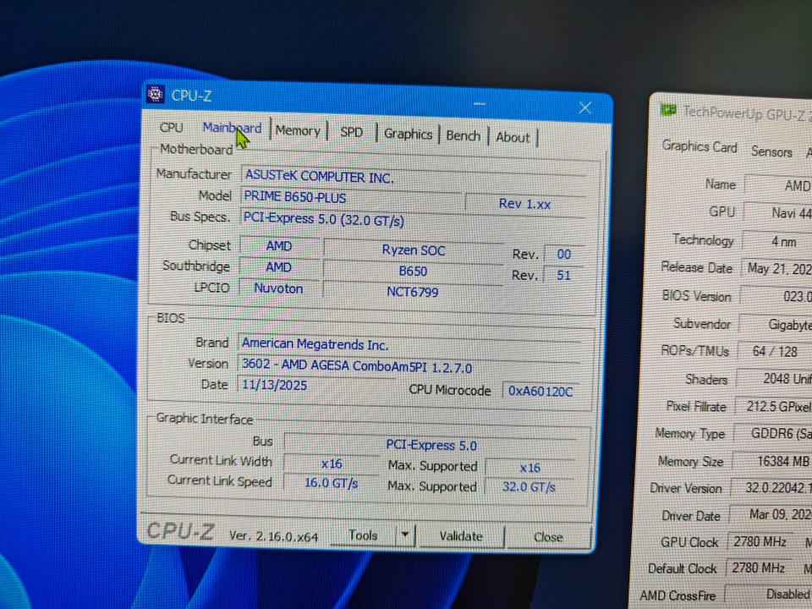Click the Current Link Speed 16.0 GT/s value
The width and height of the screenshot is (812, 609).
click(x=332, y=483)
